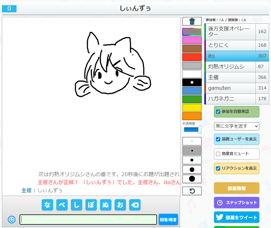Click the undo arrow icon
The image size is (271, 228).
[x=192, y=191]
